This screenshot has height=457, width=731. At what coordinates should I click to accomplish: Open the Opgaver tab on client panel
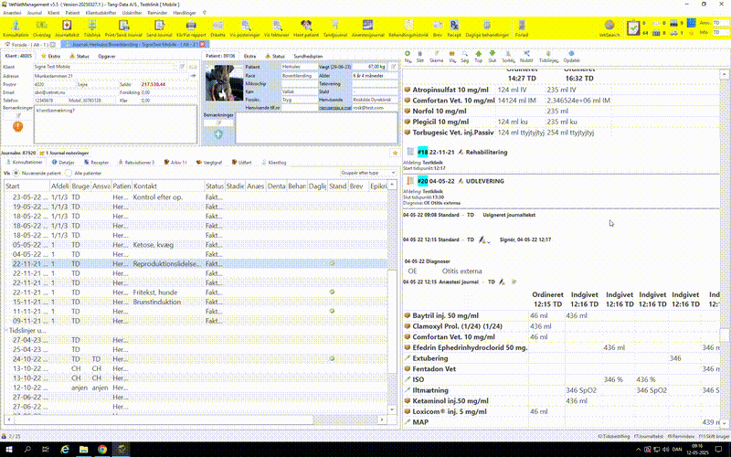107,56
